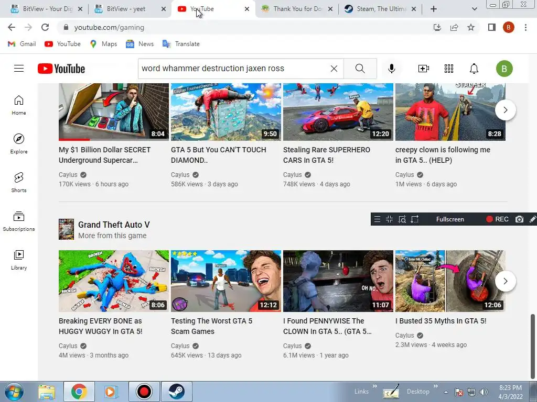Open the green B account avatar
The image size is (537, 402).
point(504,69)
